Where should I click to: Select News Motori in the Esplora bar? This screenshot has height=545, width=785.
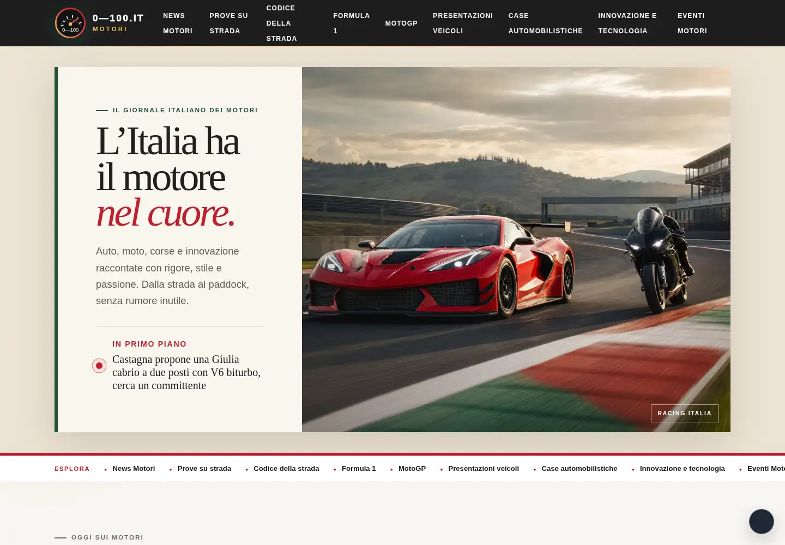point(134,469)
